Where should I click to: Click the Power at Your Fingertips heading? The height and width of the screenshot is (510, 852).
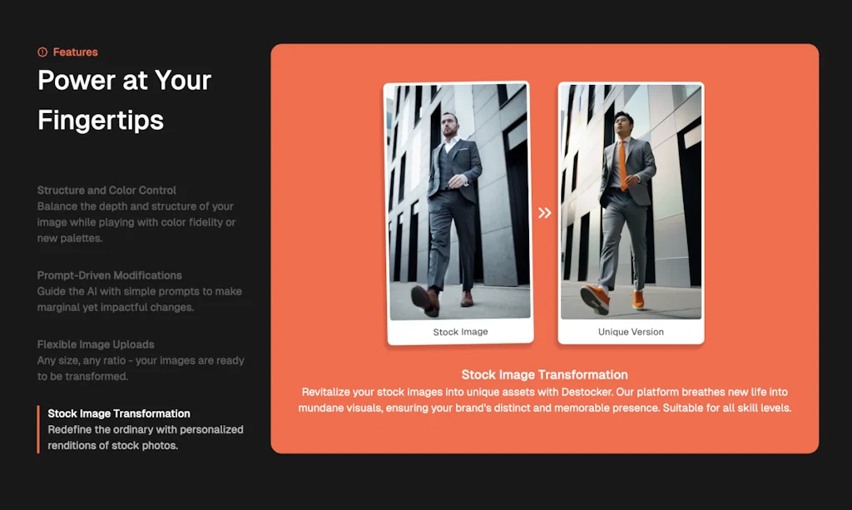pos(123,100)
